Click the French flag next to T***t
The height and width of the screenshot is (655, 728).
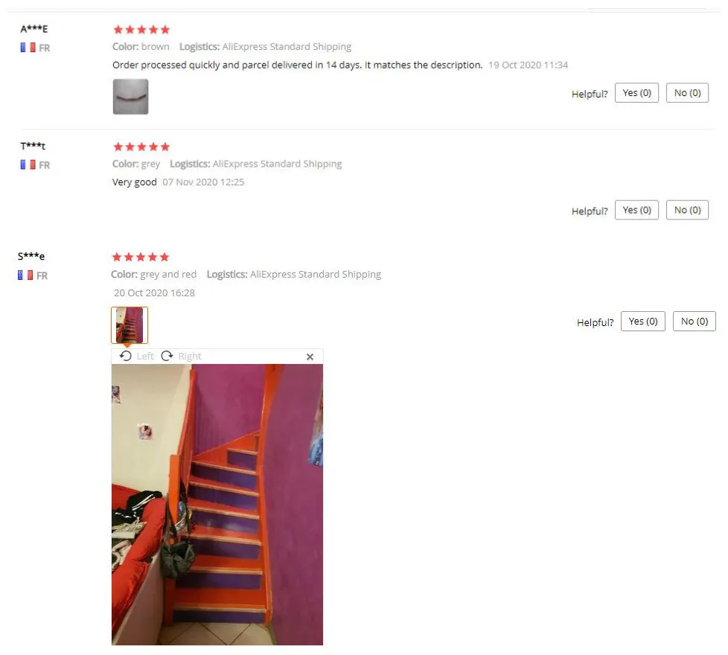pyautogui.click(x=28, y=164)
